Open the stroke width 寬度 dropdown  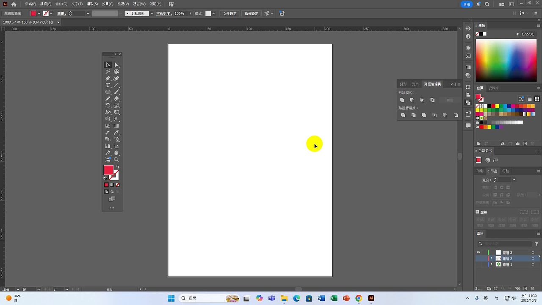514,180
